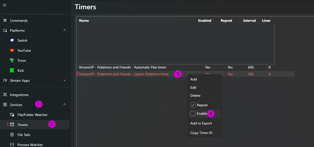Check the Enabled checkbox in context menu

pos(193,113)
